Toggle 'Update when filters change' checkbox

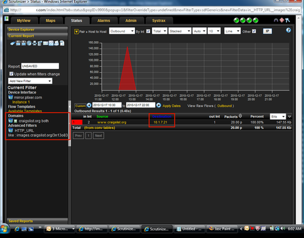pos(11,73)
